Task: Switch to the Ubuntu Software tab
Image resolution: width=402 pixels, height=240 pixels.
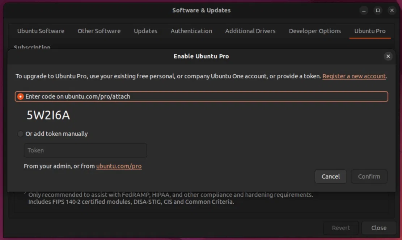Action: pyautogui.click(x=41, y=31)
